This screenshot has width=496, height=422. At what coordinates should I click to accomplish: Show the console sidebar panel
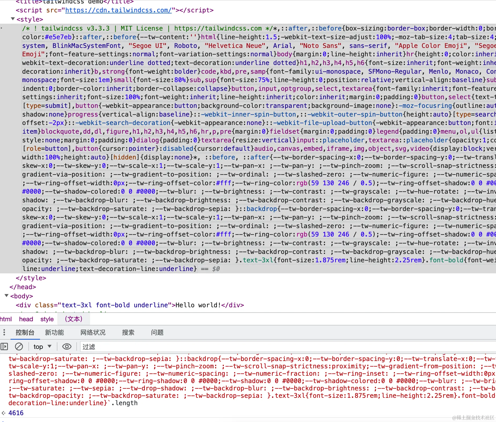coord(4,346)
